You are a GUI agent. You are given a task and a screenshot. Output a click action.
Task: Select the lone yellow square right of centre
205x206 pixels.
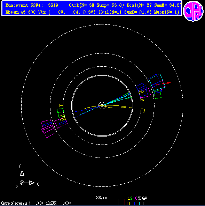pos(143,110)
